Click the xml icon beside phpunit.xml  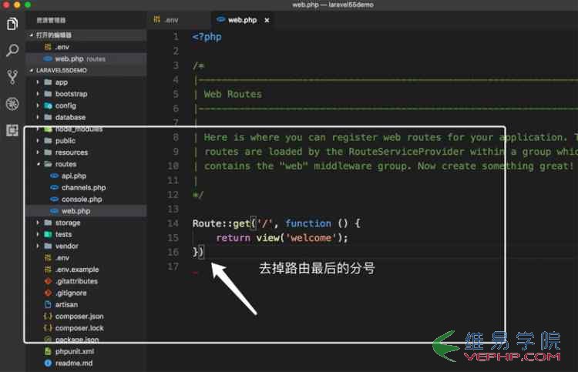48,351
